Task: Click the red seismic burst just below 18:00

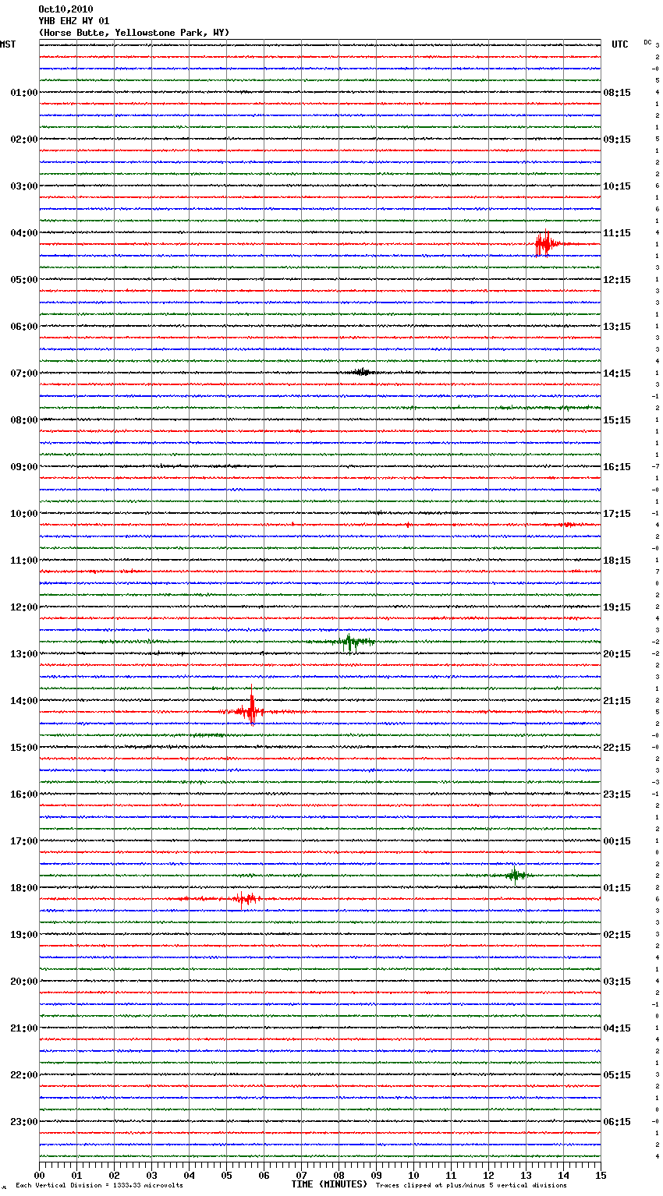Action: 245,899
